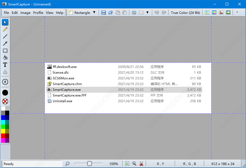Screen dimensions: 246x168
Task: Click the Ready status text
Action: pyautogui.click(x=9, y=164)
